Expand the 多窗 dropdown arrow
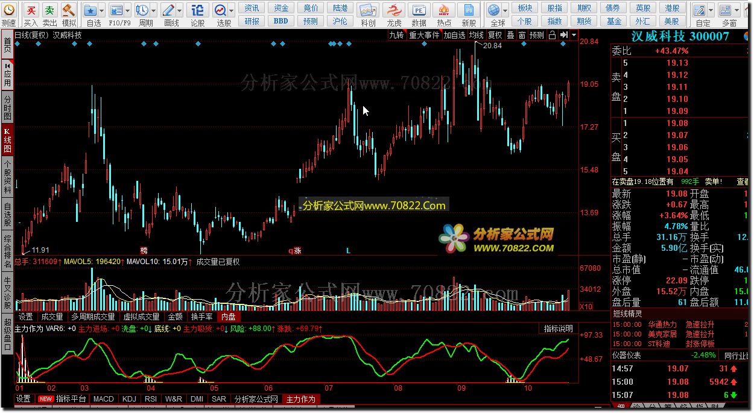 point(737,10)
